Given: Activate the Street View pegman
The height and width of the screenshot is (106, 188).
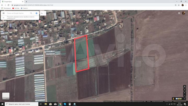Looking at the screenshot, I should [173, 99].
